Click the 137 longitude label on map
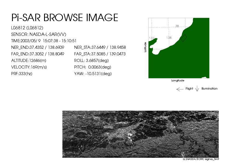The width and height of the screenshot is (225, 163). tap(152, 38)
